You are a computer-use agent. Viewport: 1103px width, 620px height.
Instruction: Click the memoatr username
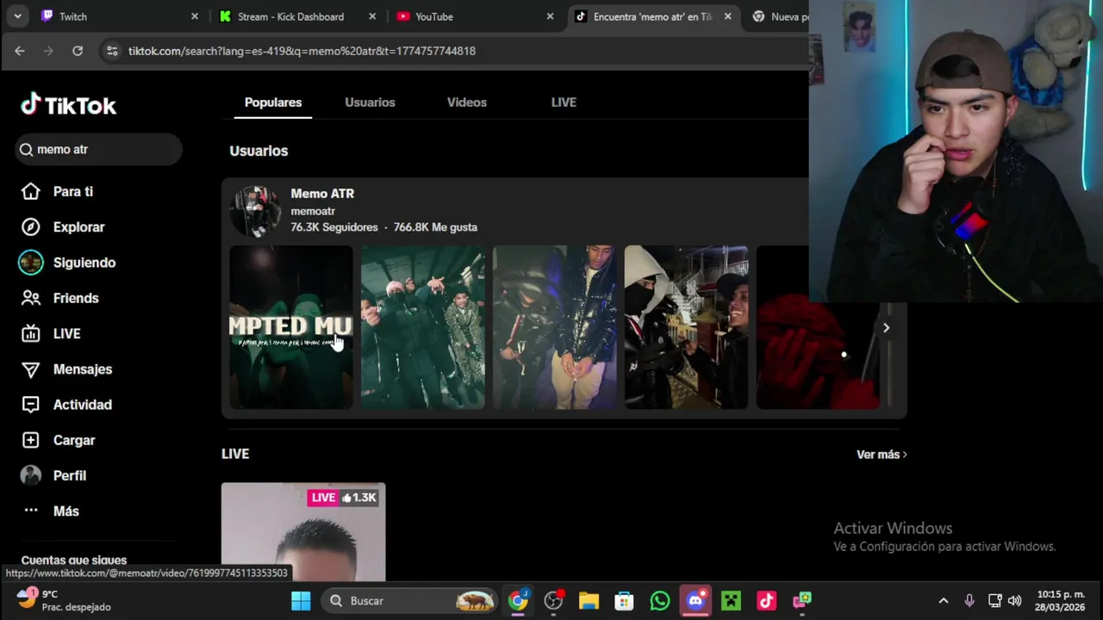point(313,211)
